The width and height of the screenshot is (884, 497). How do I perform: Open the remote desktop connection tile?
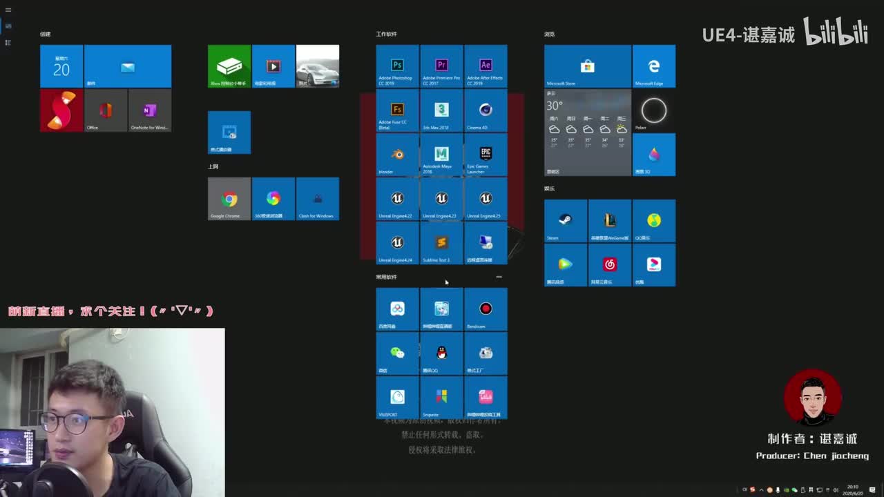click(486, 243)
